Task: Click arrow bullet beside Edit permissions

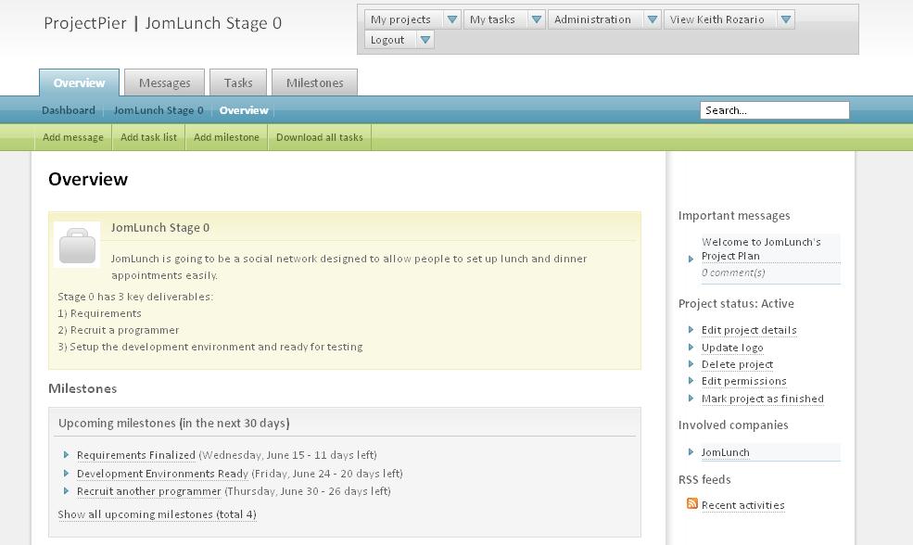Action: [x=691, y=381]
